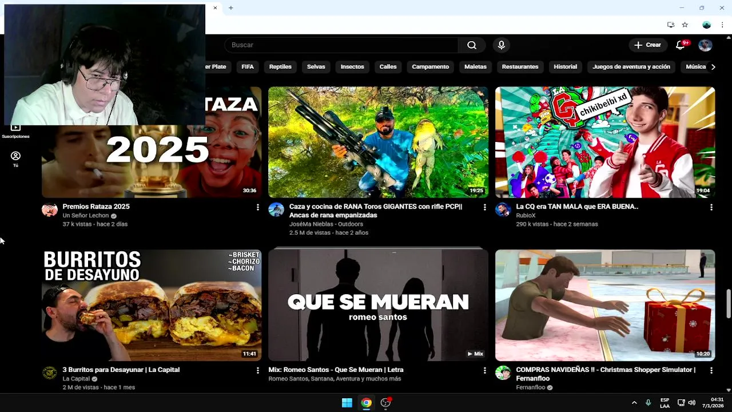Open the Premios Rataza 2025 title link

96,207
